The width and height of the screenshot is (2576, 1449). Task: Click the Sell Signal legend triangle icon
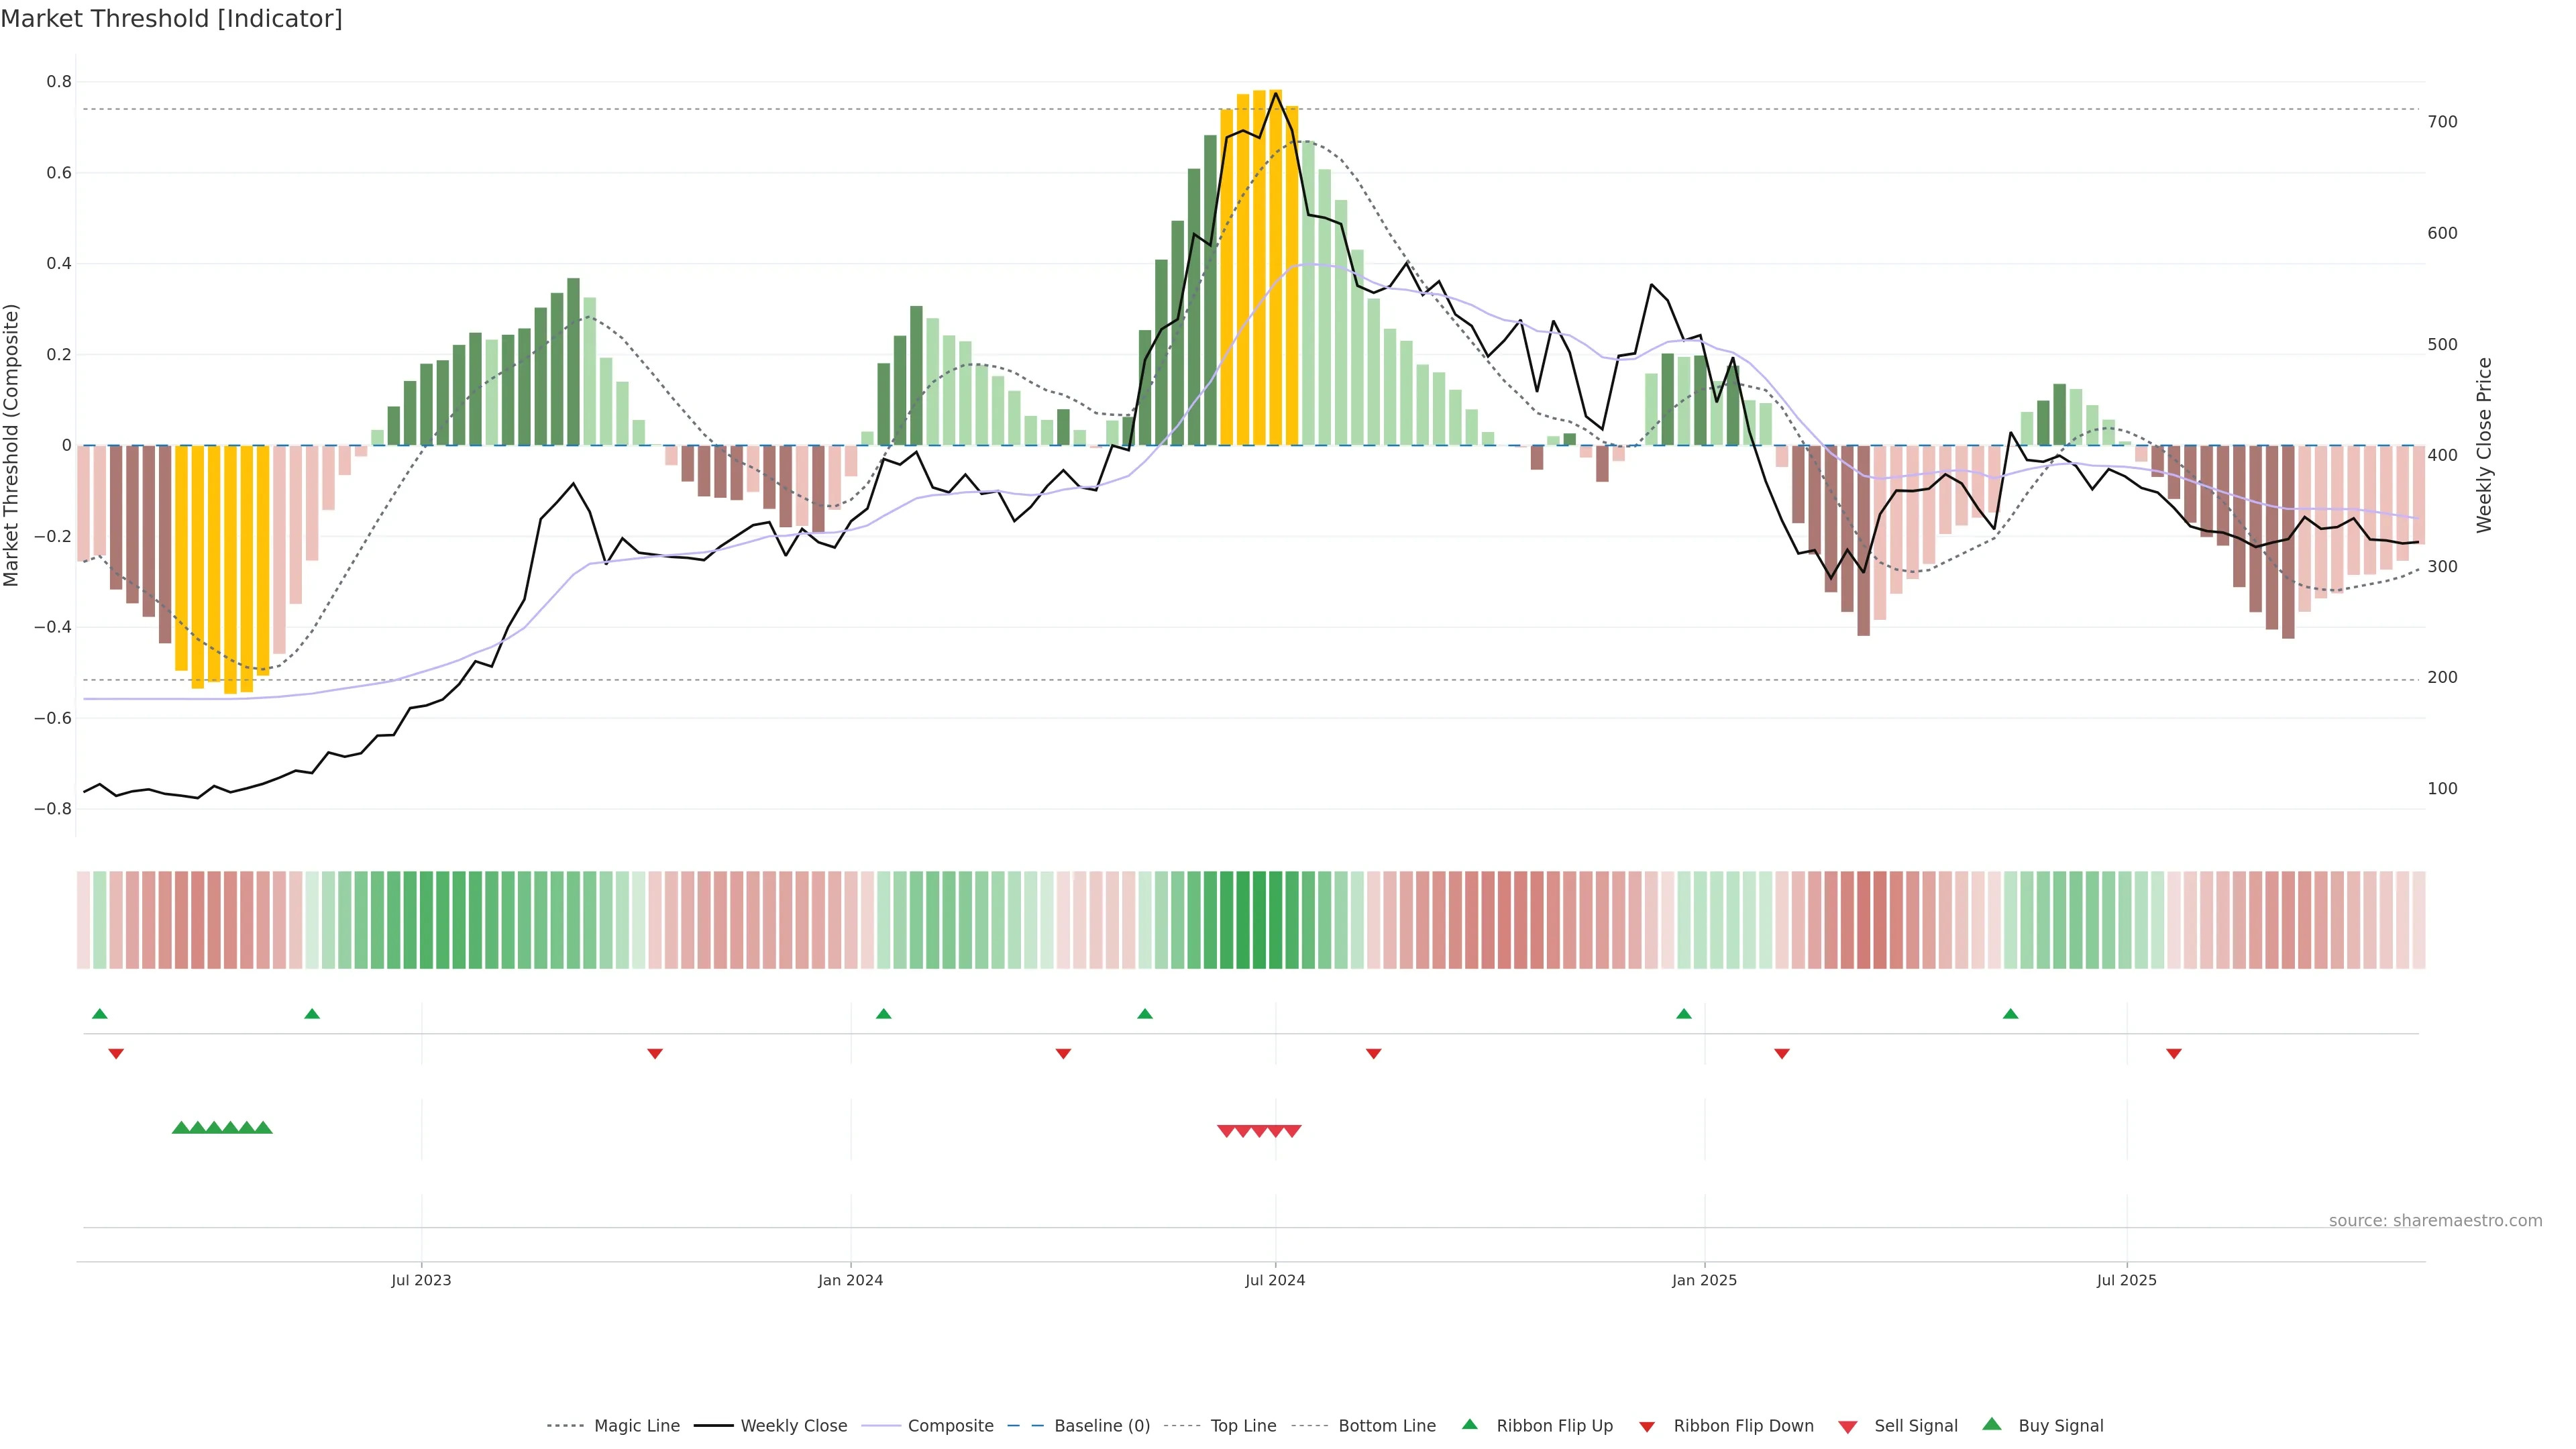tap(1848, 1427)
